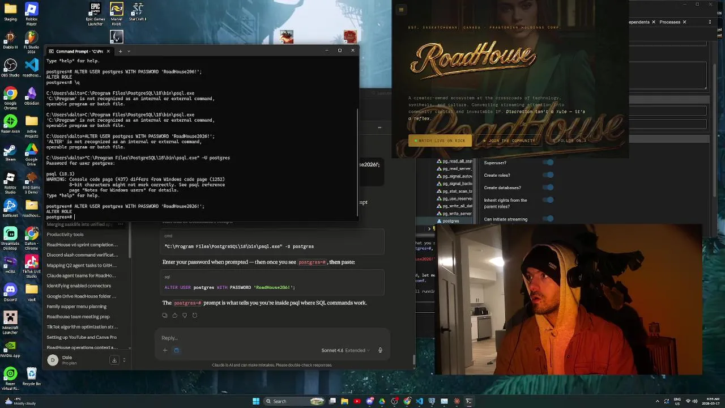This screenshot has width=725, height=408.
Task: Open the Productivity tools chat
Action: click(65, 235)
